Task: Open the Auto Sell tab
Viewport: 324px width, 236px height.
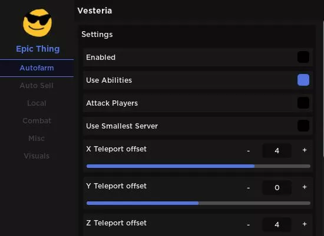Action: (x=37, y=86)
